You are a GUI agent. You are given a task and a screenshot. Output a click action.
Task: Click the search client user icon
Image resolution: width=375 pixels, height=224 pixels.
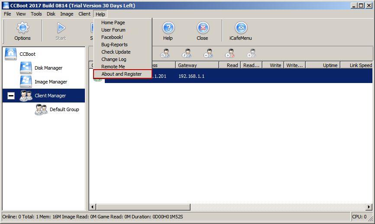click(x=165, y=53)
